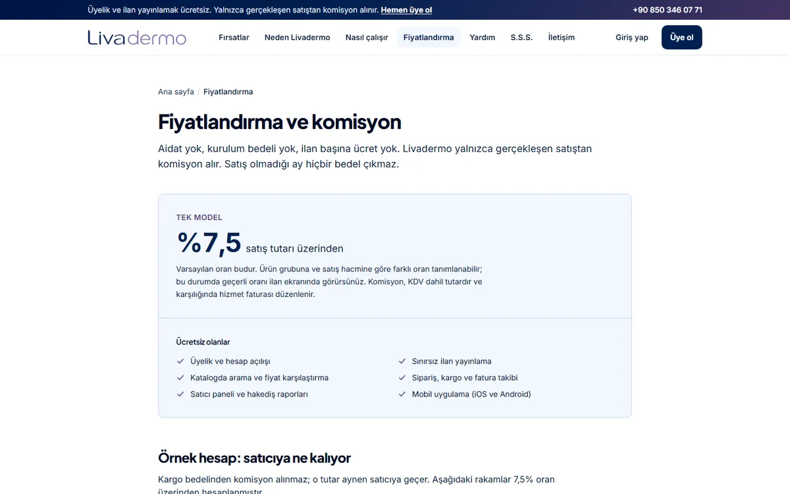Viewport: 790px width, 494px height.
Task: Click the satış tutarı üzerinden text
Action: pos(294,248)
